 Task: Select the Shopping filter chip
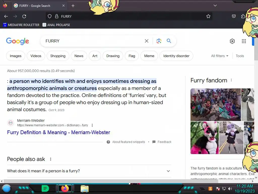58,56
